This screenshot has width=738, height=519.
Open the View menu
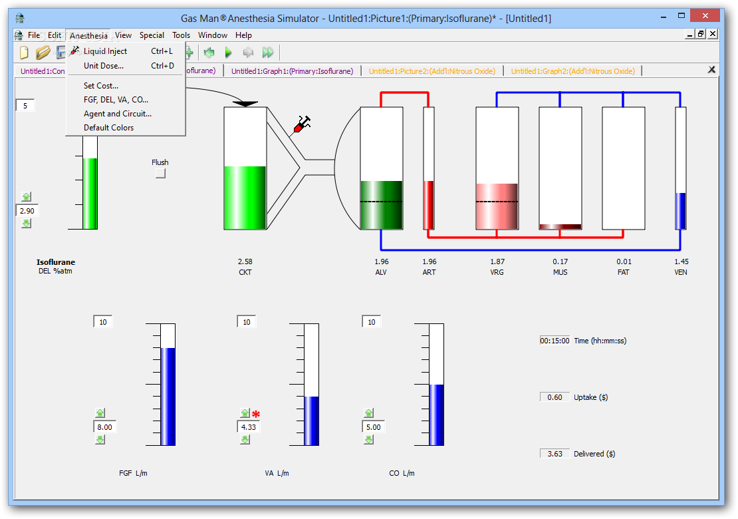[x=123, y=35]
